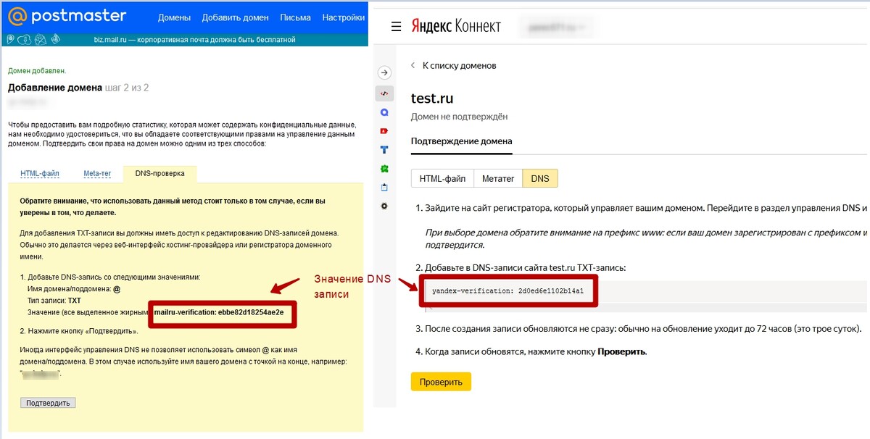Open the red tag service in sidebar

385,131
